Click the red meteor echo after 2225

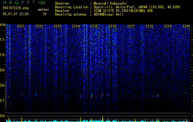pyautogui.click(x=103, y=95)
